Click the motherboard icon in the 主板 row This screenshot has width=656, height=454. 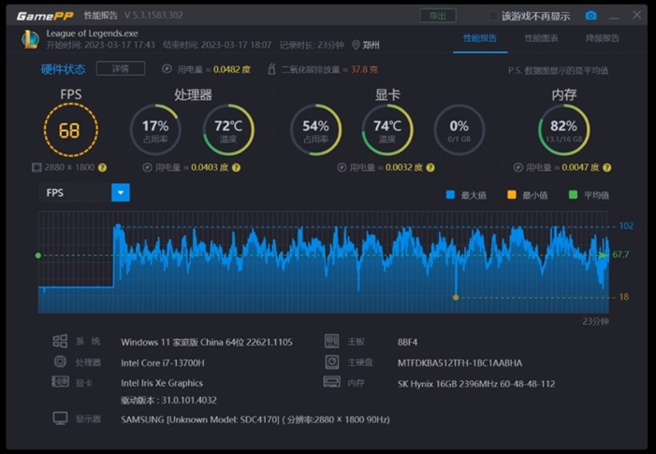click(332, 341)
